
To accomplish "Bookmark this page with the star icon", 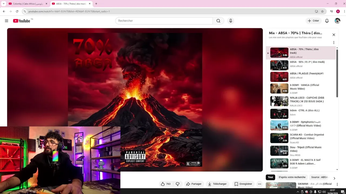I will point(322,11).
